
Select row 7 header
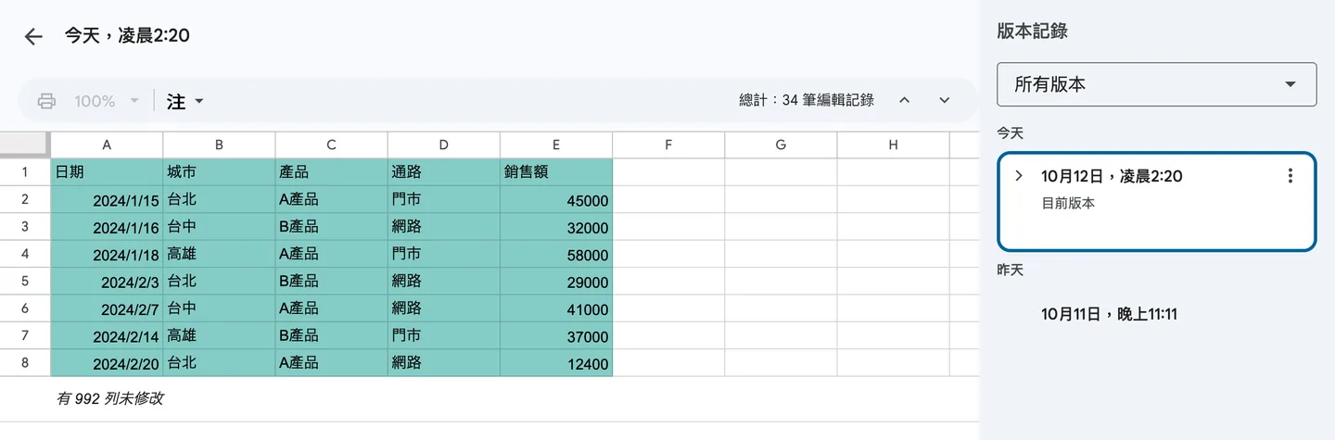25,335
